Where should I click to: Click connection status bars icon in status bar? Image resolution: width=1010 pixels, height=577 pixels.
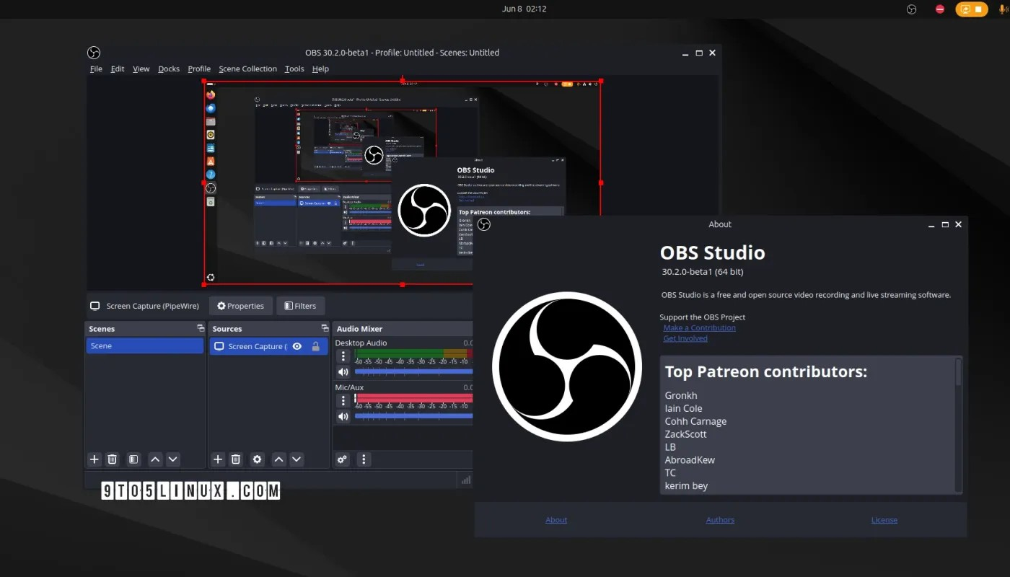[x=466, y=480]
